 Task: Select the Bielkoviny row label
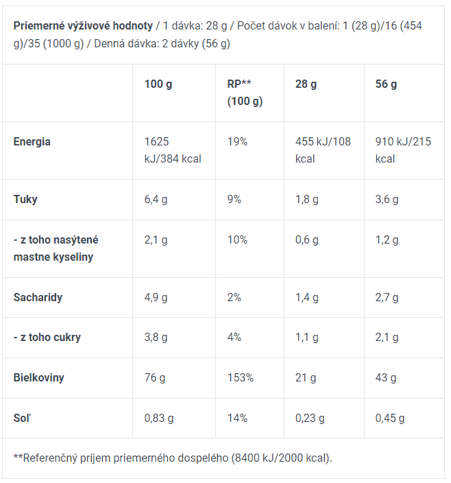39,377
